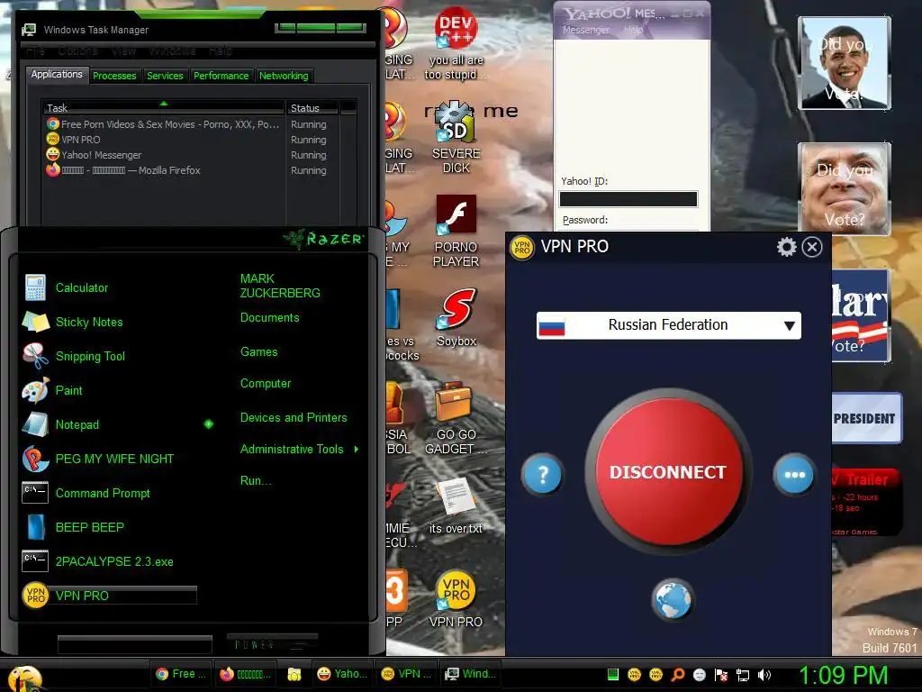The image size is (922, 692).
Task: Click the Yahoo! ID input field
Action: click(628, 199)
